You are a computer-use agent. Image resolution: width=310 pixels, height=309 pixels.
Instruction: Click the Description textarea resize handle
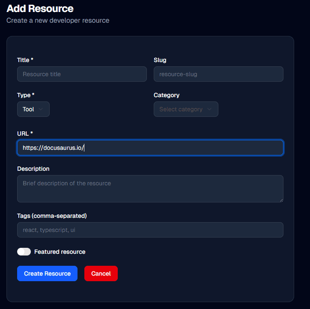281,200
